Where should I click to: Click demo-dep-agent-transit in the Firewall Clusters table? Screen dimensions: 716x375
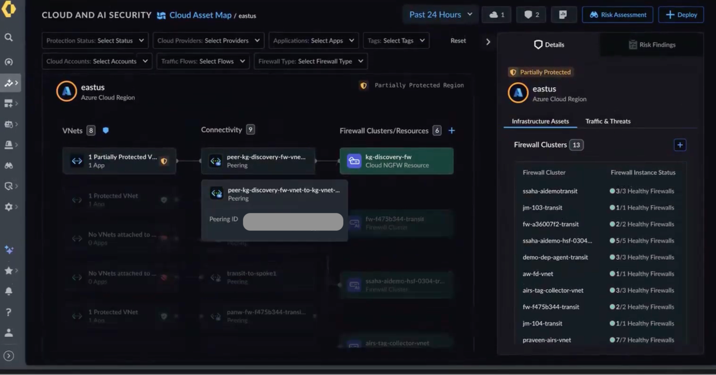[x=555, y=257]
